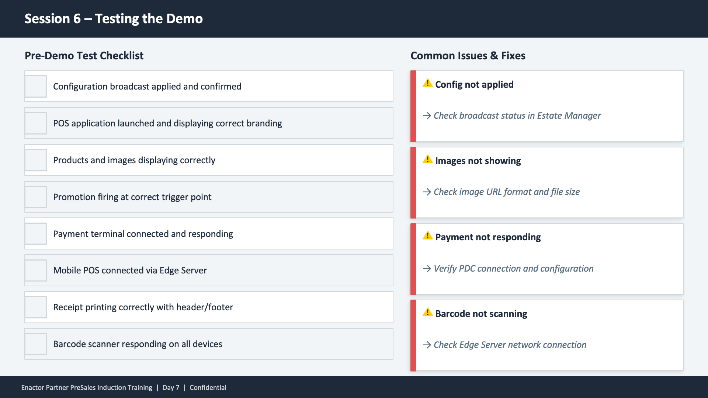Click warning icon beside Barcode not scanning
The height and width of the screenshot is (398, 708).
click(427, 313)
